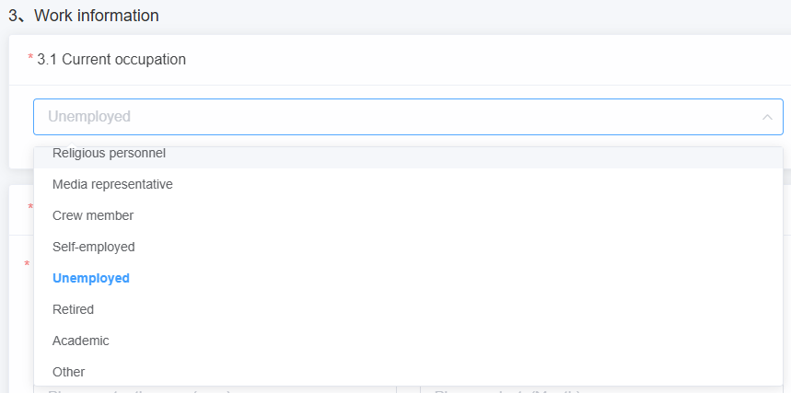Choose the Religious personnel option

pos(110,155)
